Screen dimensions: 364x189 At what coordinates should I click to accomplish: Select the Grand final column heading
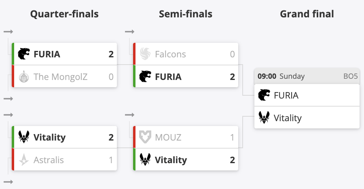pos(307,14)
